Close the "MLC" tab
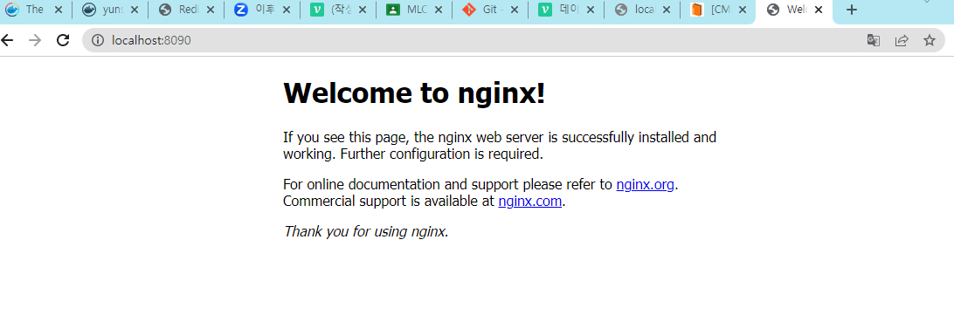Image resolution: width=954 pixels, height=322 pixels. tap(439, 10)
